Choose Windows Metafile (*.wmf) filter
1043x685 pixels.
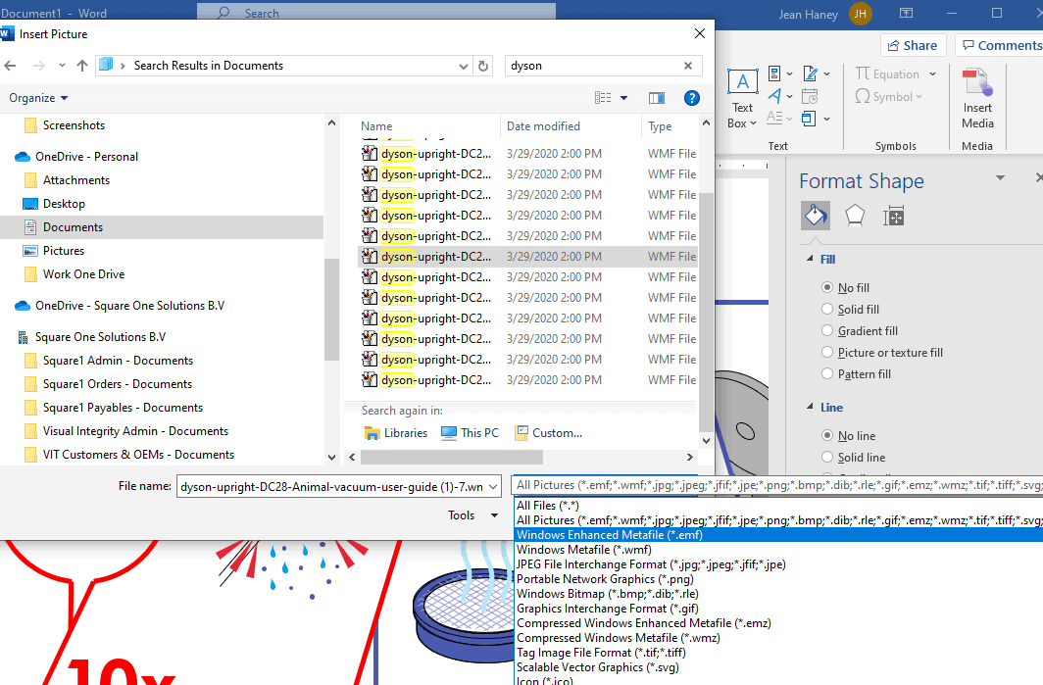[583, 550]
